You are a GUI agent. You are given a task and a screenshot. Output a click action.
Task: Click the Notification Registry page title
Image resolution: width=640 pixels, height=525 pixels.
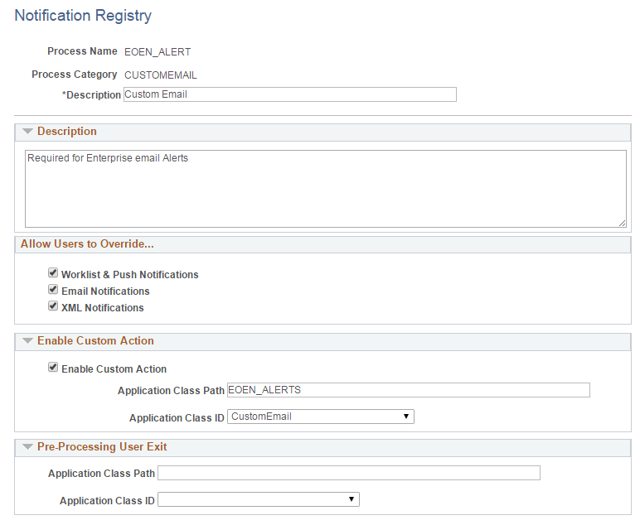tap(83, 16)
